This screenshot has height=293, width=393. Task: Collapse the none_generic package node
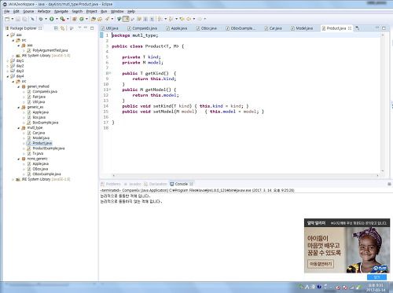tap(19, 159)
